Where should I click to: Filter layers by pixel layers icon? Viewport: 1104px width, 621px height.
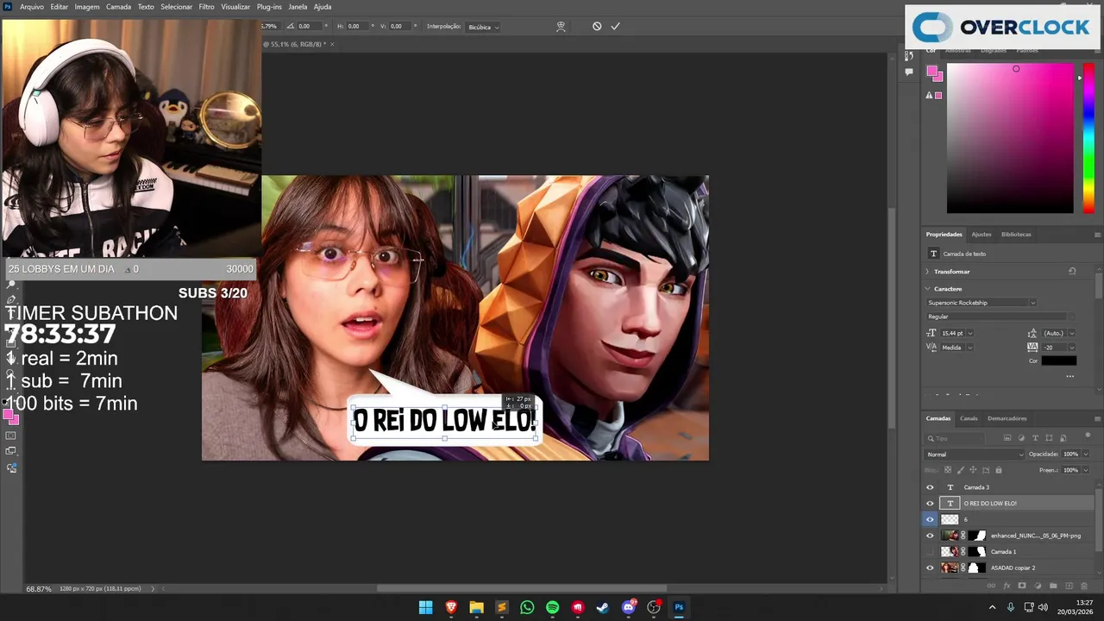[1007, 438]
